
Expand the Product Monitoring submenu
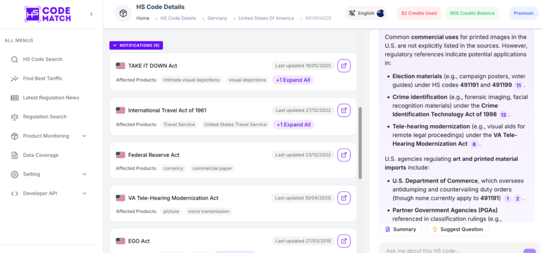click(x=84, y=136)
